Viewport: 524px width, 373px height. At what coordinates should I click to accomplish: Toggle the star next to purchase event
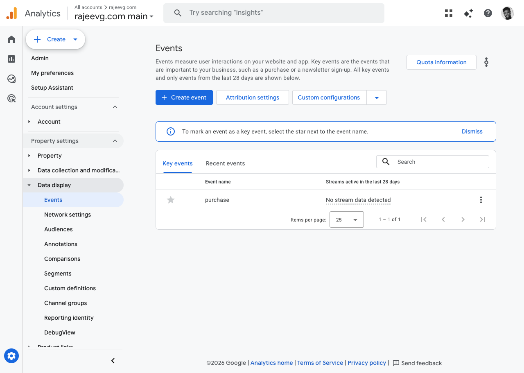pyautogui.click(x=171, y=200)
